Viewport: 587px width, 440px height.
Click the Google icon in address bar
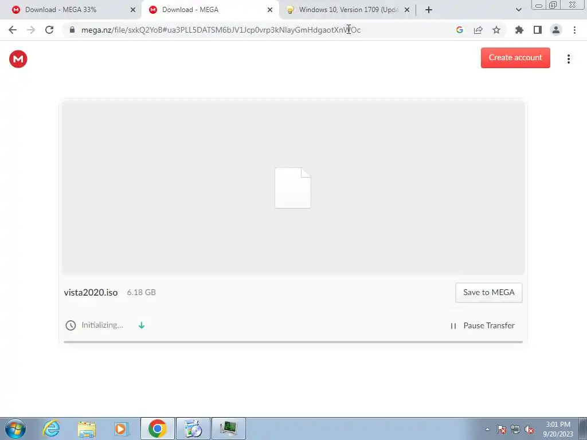[x=459, y=30]
